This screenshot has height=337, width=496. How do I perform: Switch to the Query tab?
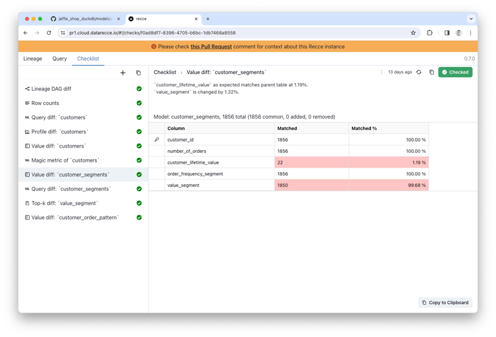59,59
